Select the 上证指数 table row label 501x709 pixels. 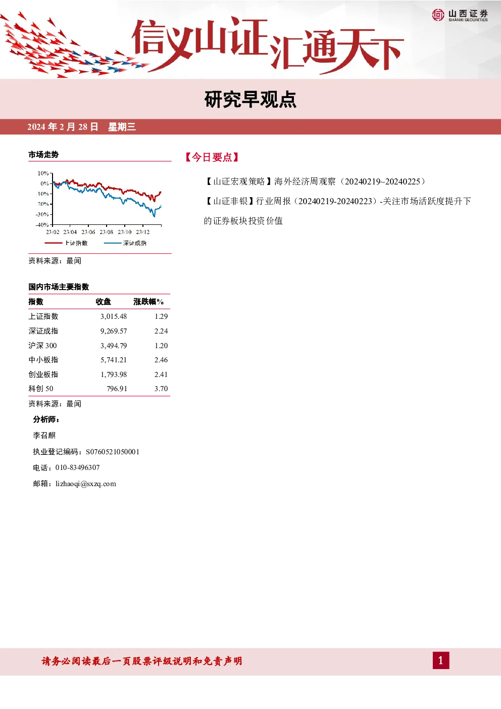click(43, 316)
